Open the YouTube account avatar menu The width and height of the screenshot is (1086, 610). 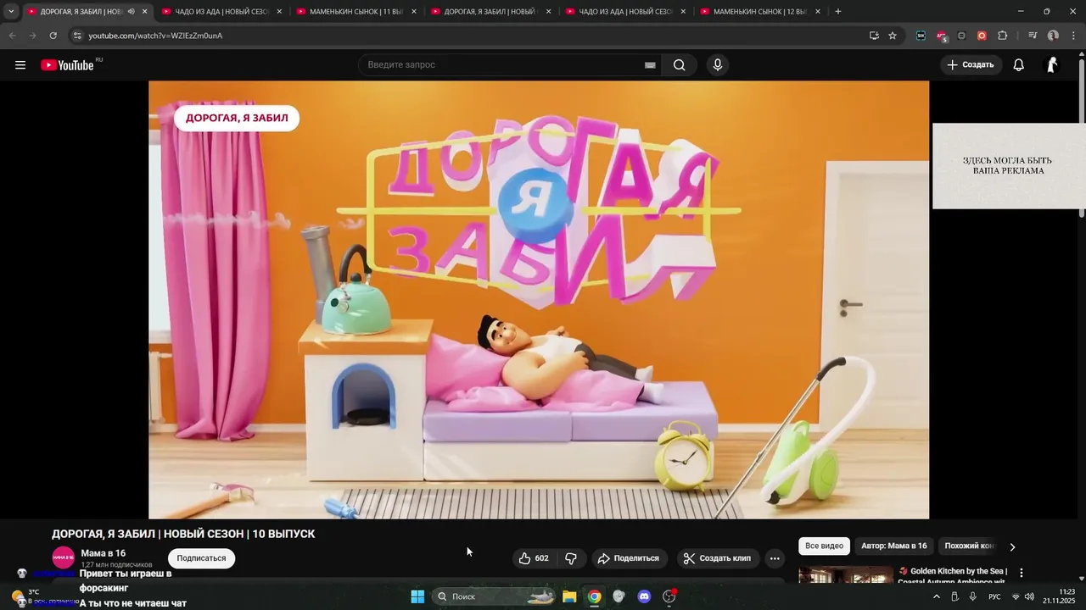[1052, 65]
